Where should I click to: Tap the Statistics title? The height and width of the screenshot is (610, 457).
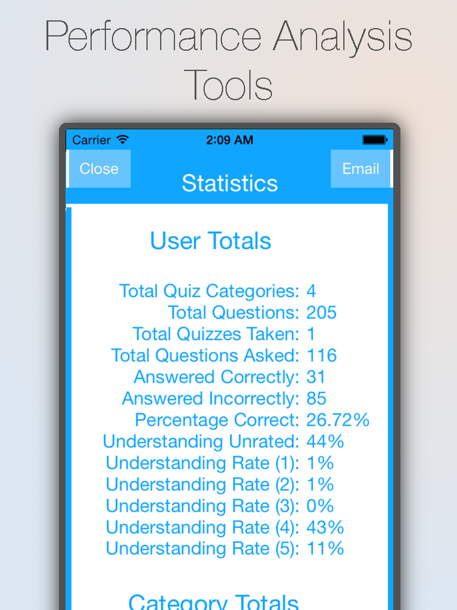pyautogui.click(x=229, y=183)
